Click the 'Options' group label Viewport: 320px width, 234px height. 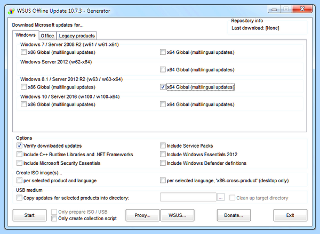click(24, 138)
